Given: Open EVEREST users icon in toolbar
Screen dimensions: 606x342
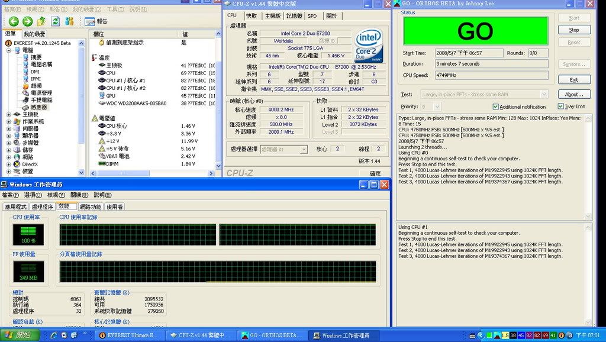Looking at the screenshot, I should [69, 22].
